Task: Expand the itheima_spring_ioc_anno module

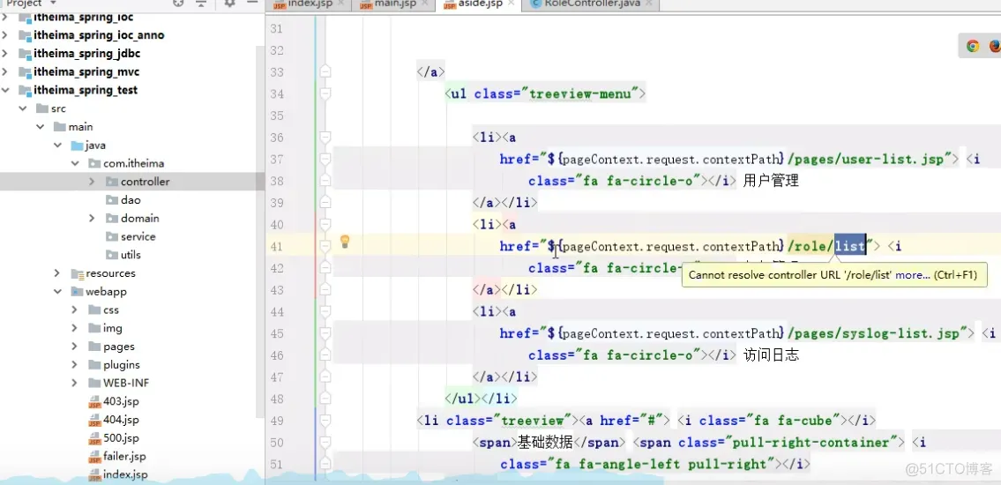Action: (x=6, y=35)
